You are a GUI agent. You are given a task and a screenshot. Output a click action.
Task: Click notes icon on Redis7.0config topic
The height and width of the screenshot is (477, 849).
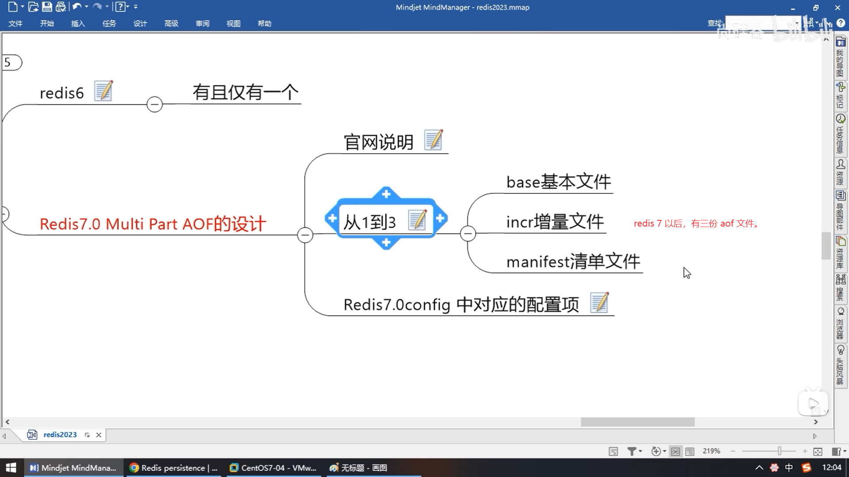[600, 303]
